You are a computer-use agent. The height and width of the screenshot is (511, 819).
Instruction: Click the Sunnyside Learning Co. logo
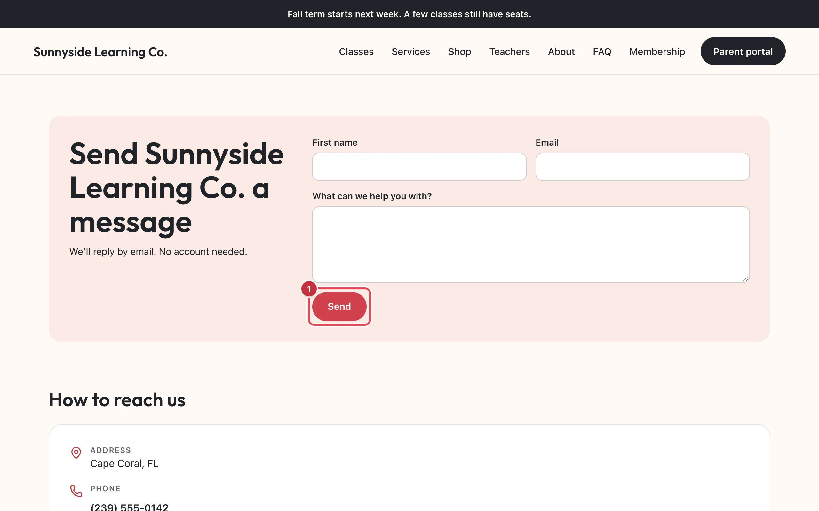100,52
